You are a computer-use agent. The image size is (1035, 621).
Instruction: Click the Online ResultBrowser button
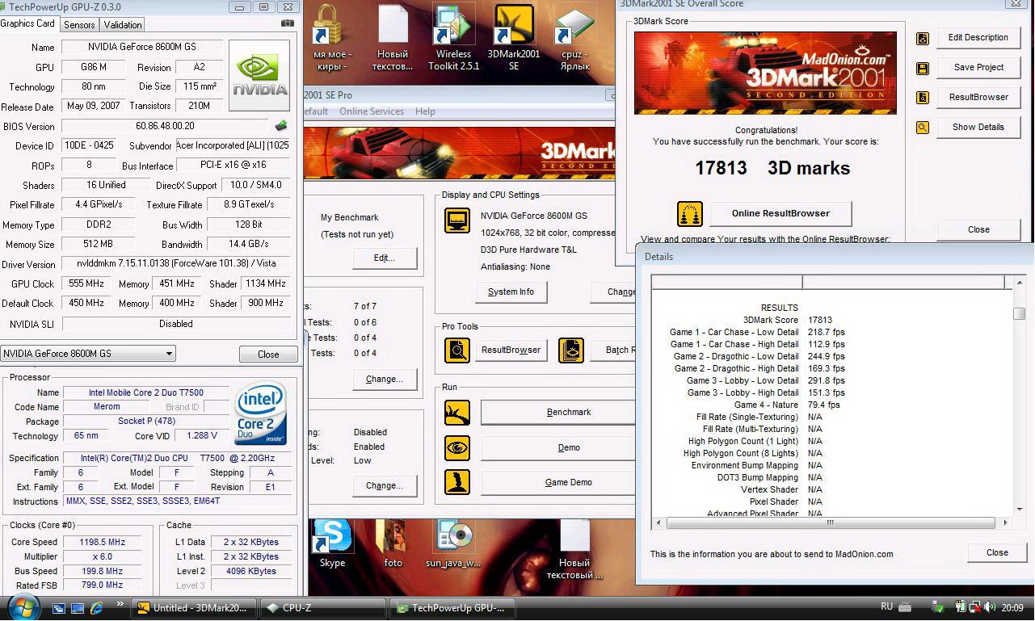pyautogui.click(x=780, y=213)
